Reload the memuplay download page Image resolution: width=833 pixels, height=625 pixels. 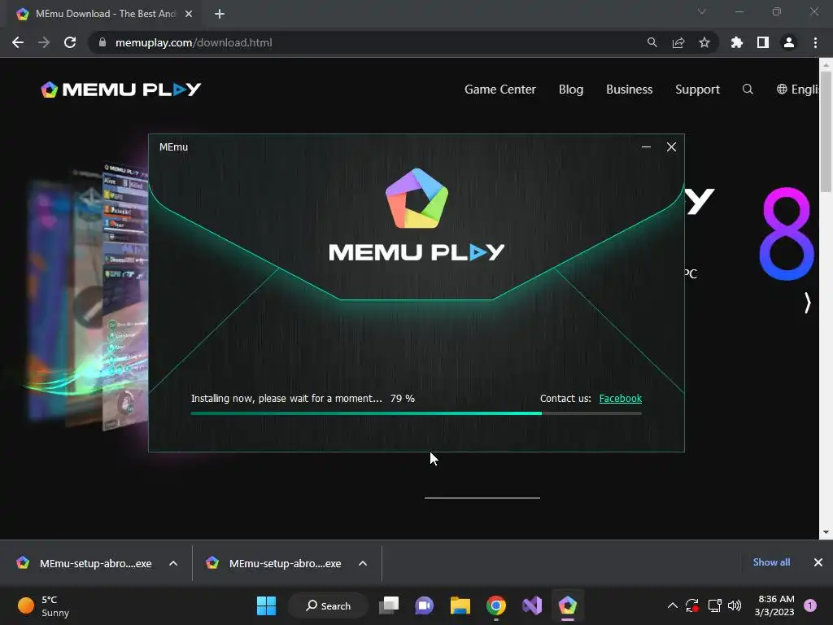[x=70, y=42]
